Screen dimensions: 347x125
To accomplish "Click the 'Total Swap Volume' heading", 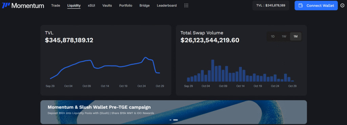I will 202,33.
